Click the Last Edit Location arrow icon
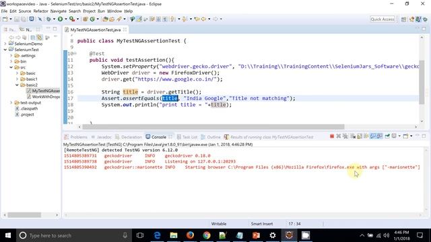 point(197,19)
